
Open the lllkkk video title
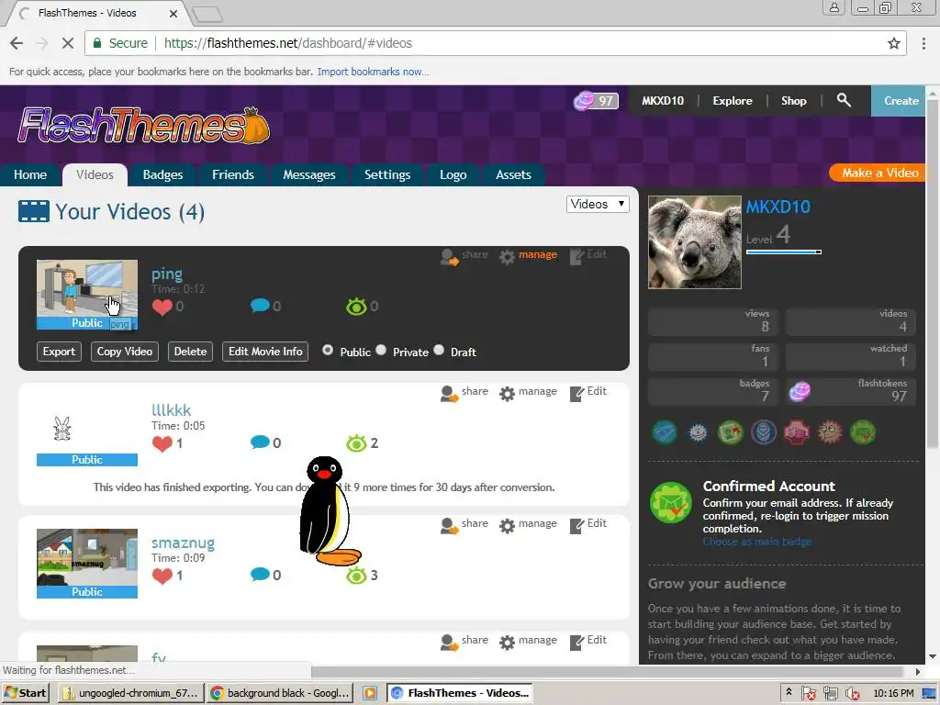(171, 410)
